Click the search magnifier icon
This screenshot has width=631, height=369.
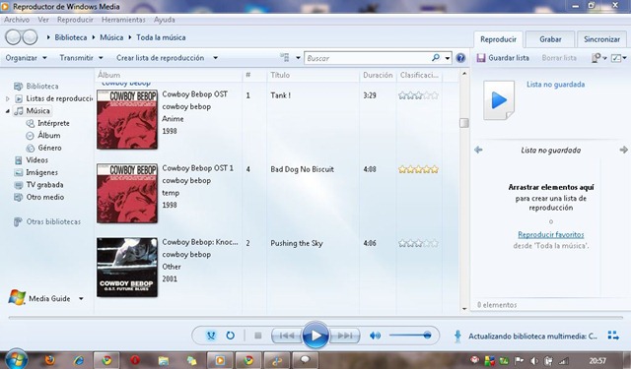click(x=436, y=58)
